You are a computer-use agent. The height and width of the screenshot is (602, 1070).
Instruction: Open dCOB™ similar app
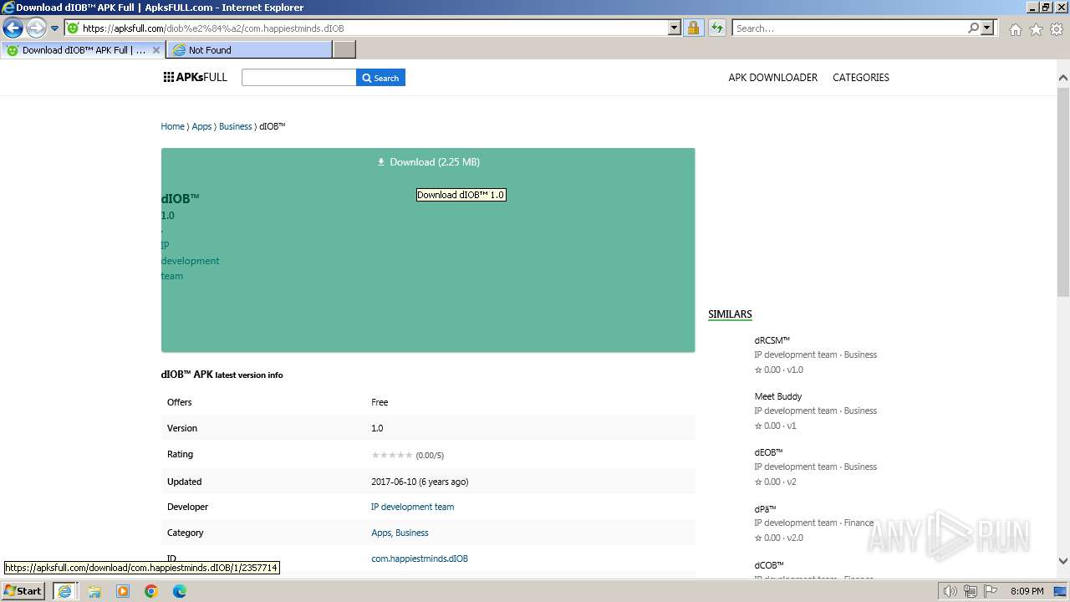769,565
